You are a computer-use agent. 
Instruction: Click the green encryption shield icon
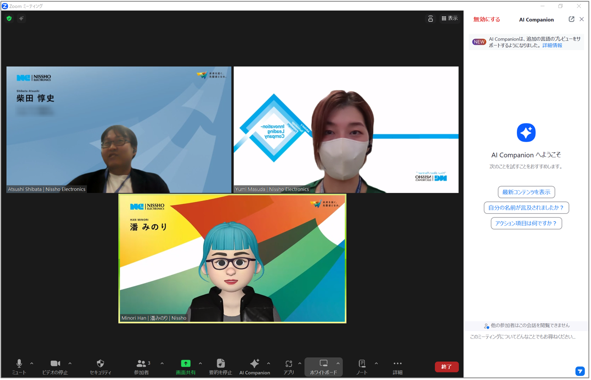coord(9,19)
